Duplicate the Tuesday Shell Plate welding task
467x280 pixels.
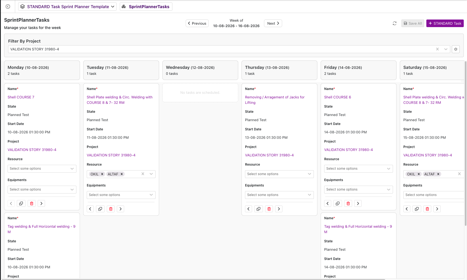click(100, 209)
